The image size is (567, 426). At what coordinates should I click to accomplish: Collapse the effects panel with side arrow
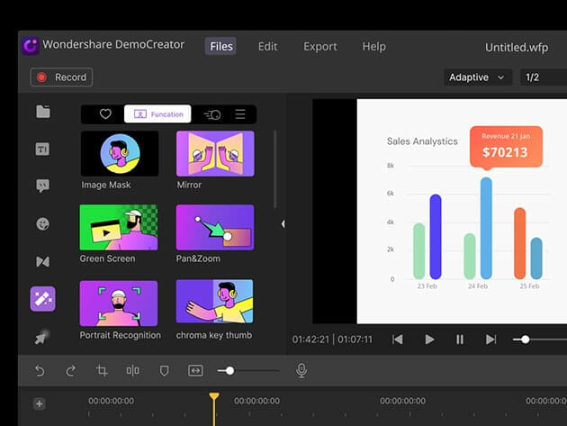pyautogui.click(x=283, y=223)
